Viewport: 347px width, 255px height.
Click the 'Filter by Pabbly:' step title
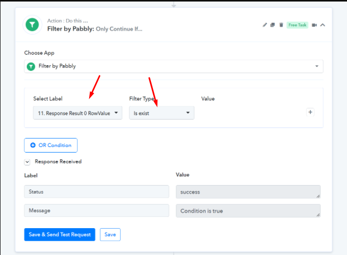(71, 29)
